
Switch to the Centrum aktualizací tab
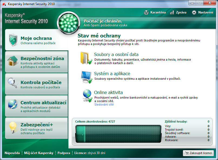click(43, 103)
